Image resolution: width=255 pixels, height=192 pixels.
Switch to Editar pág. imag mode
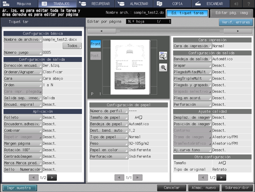[x=231, y=13]
